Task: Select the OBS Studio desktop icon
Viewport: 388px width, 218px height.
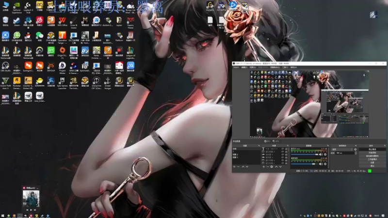Action: point(5,67)
